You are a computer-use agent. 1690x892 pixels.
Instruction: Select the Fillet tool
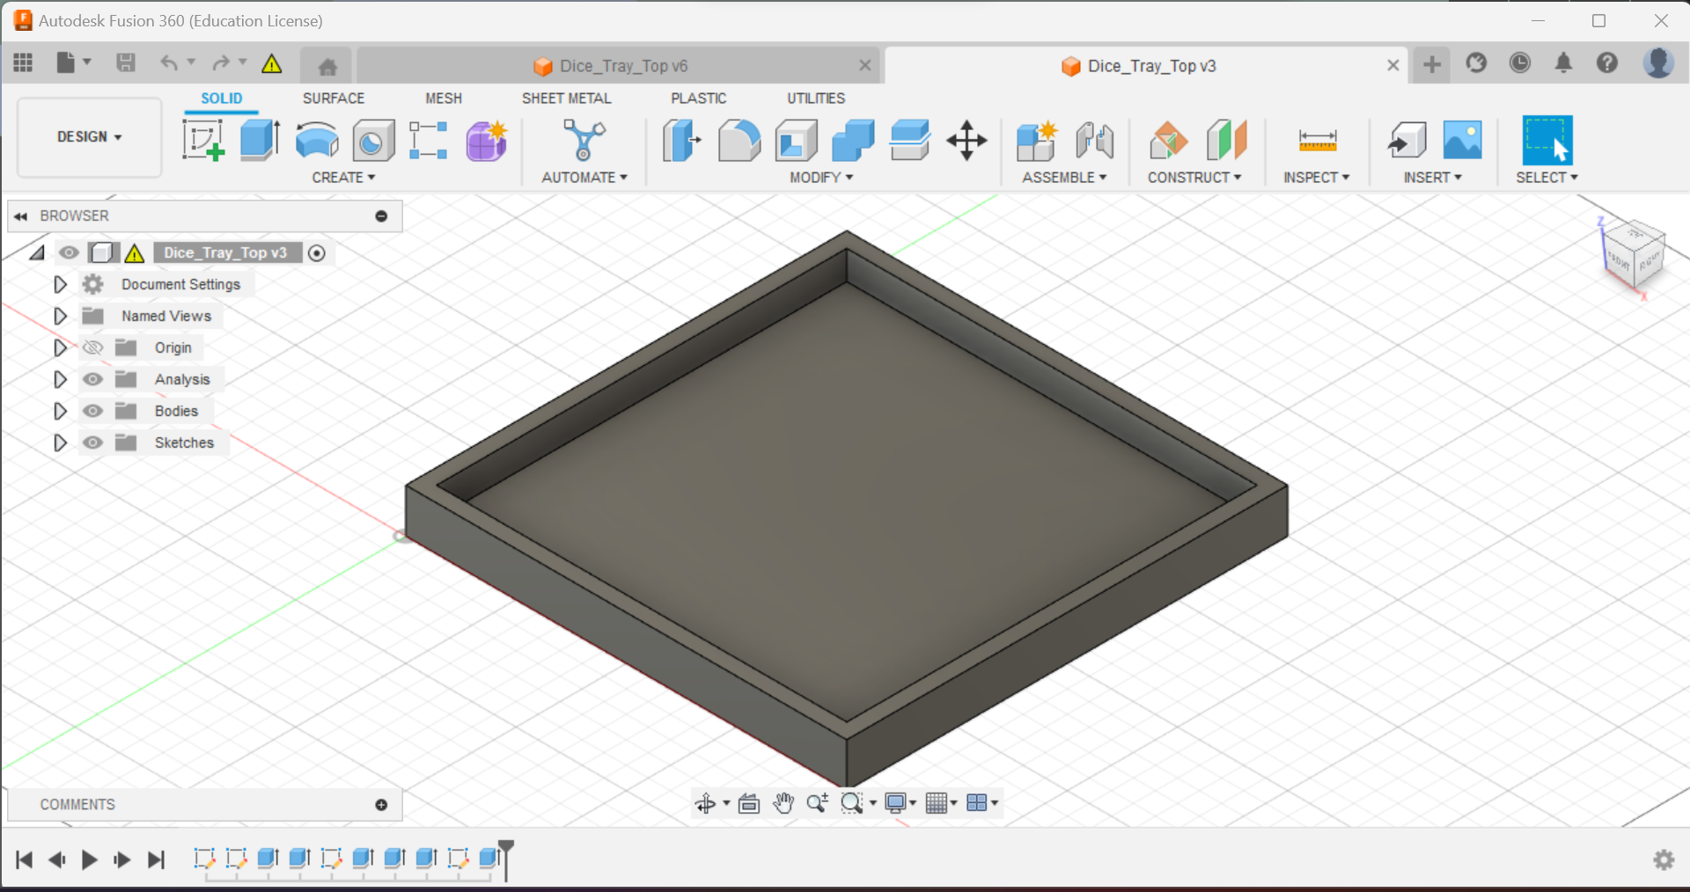tap(739, 141)
